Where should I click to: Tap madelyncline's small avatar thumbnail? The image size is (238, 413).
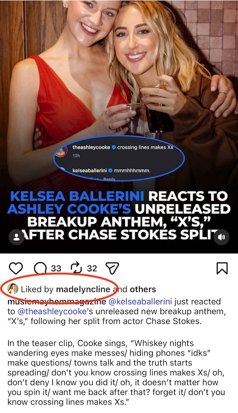pyautogui.click(x=12, y=289)
